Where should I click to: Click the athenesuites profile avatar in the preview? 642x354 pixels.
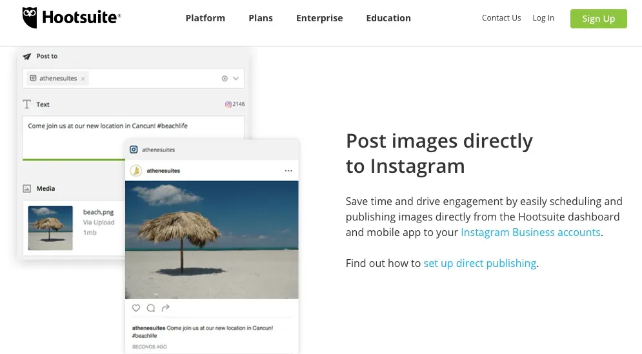click(x=136, y=171)
